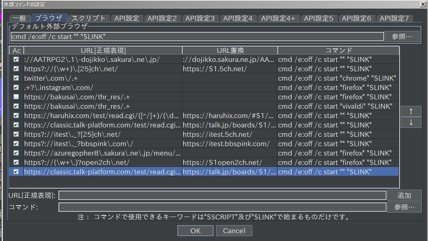Click 参照 button next to コマンド field
Image resolution: width=428 pixels, height=241 pixels.
404,207
